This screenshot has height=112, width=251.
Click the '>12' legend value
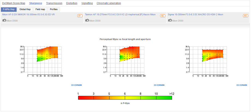pyautogui.click(x=172, y=94)
